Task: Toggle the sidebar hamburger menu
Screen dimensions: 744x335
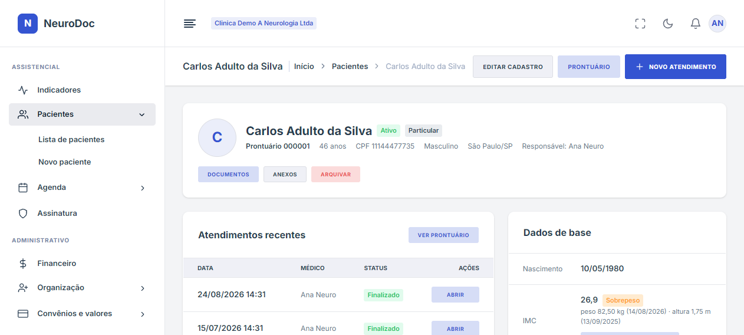Action: 189,24
